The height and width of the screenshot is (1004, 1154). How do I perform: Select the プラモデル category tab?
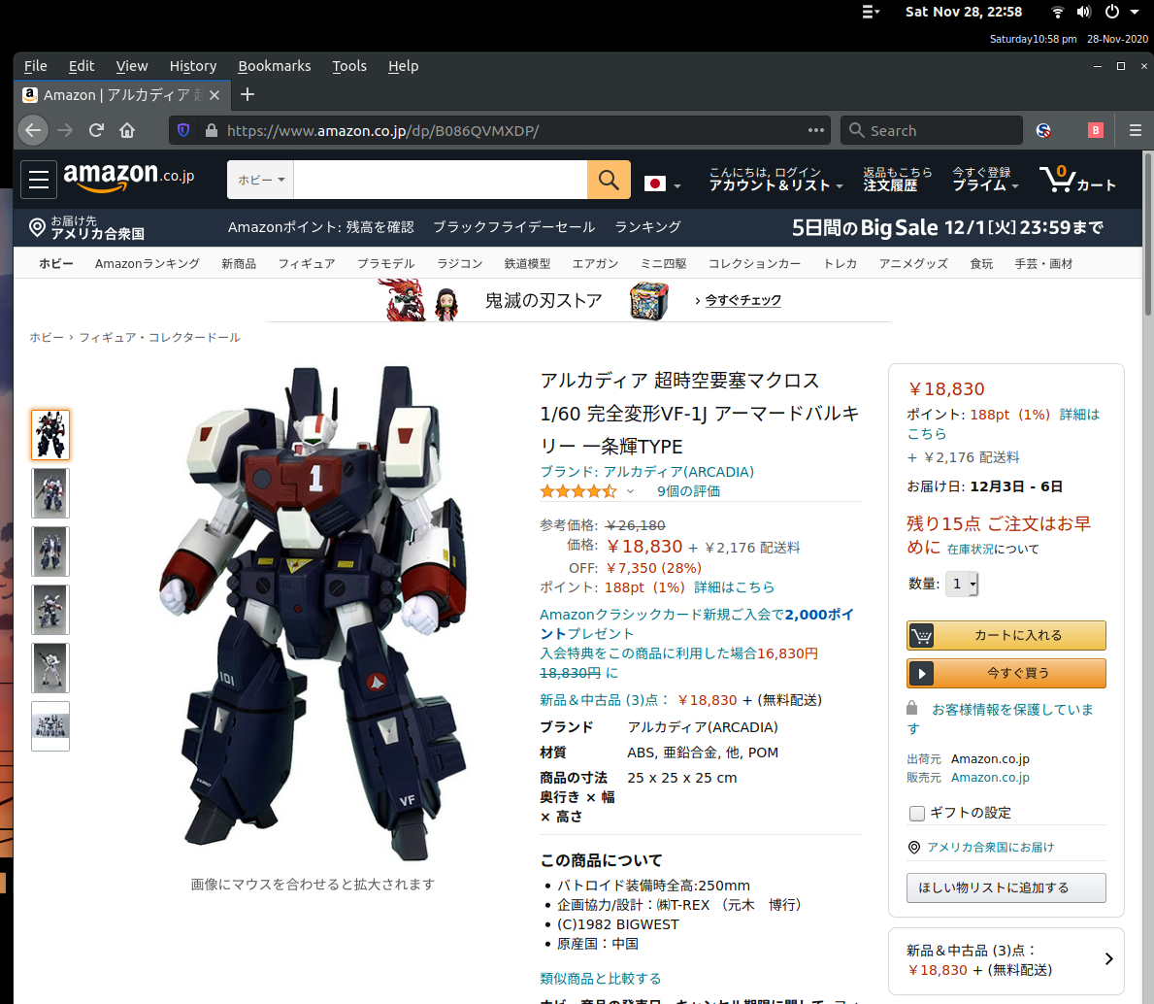coord(385,263)
